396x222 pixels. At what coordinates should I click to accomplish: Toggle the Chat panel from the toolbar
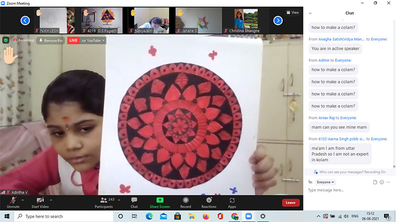[x=134, y=202]
